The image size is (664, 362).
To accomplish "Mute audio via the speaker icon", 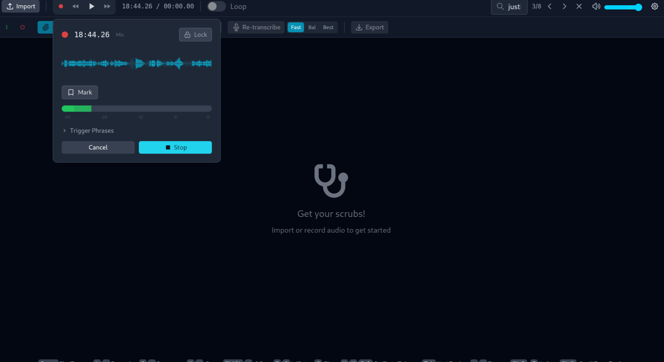I will (x=596, y=6).
